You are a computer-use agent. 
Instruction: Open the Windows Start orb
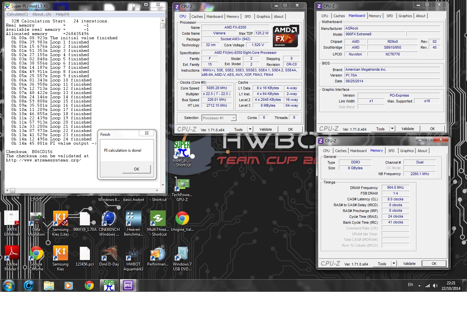(x=9, y=285)
